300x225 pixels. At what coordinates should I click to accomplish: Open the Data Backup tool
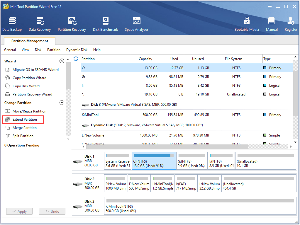tap(12, 23)
